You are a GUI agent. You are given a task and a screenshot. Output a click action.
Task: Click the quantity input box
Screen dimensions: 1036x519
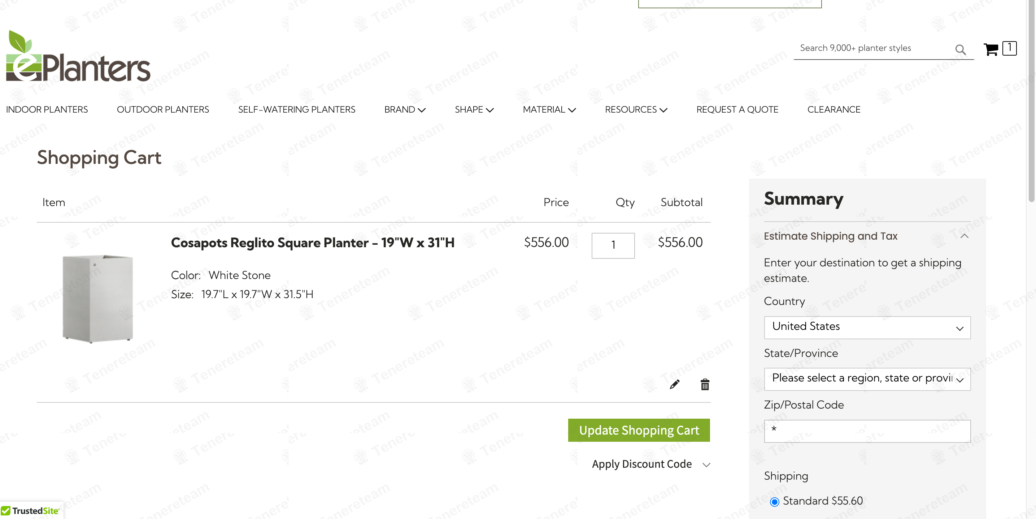point(613,246)
